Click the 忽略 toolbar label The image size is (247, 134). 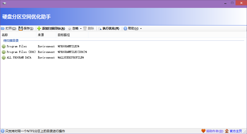click(75, 28)
